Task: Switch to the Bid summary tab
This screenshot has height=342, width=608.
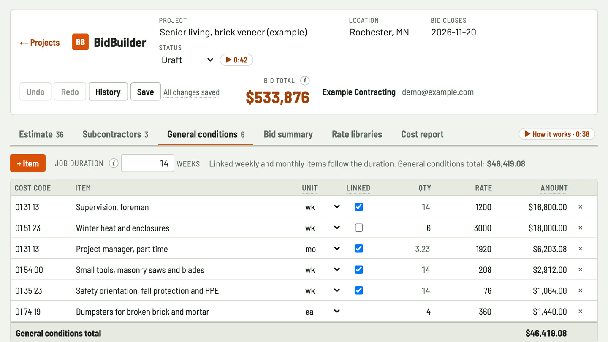Action: pos(288,134)
